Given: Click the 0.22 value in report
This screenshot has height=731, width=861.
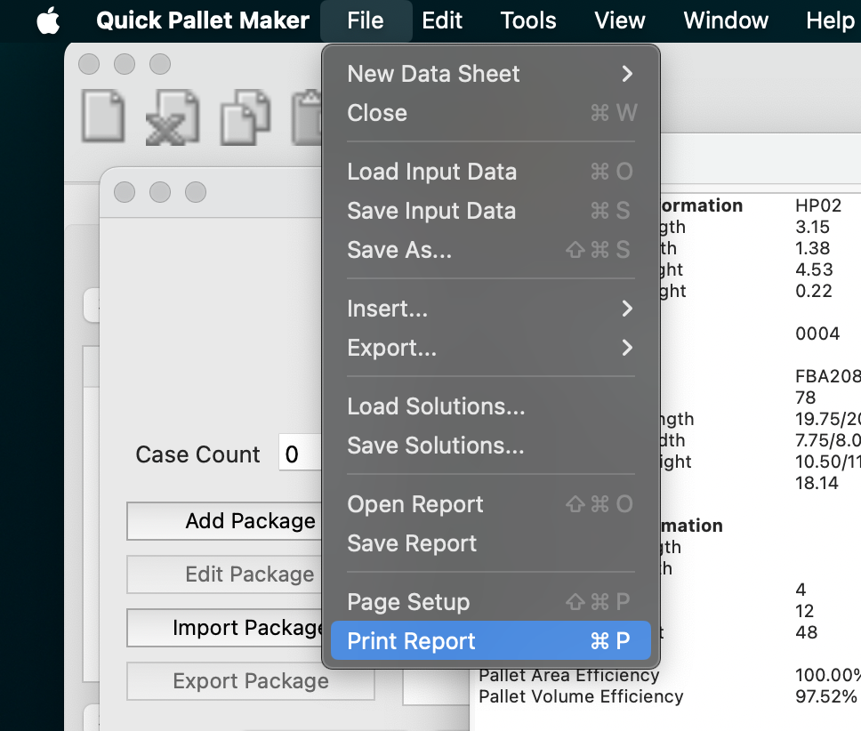Looking at the screenshot, I should pyautogui.click(x=814, y=291).
